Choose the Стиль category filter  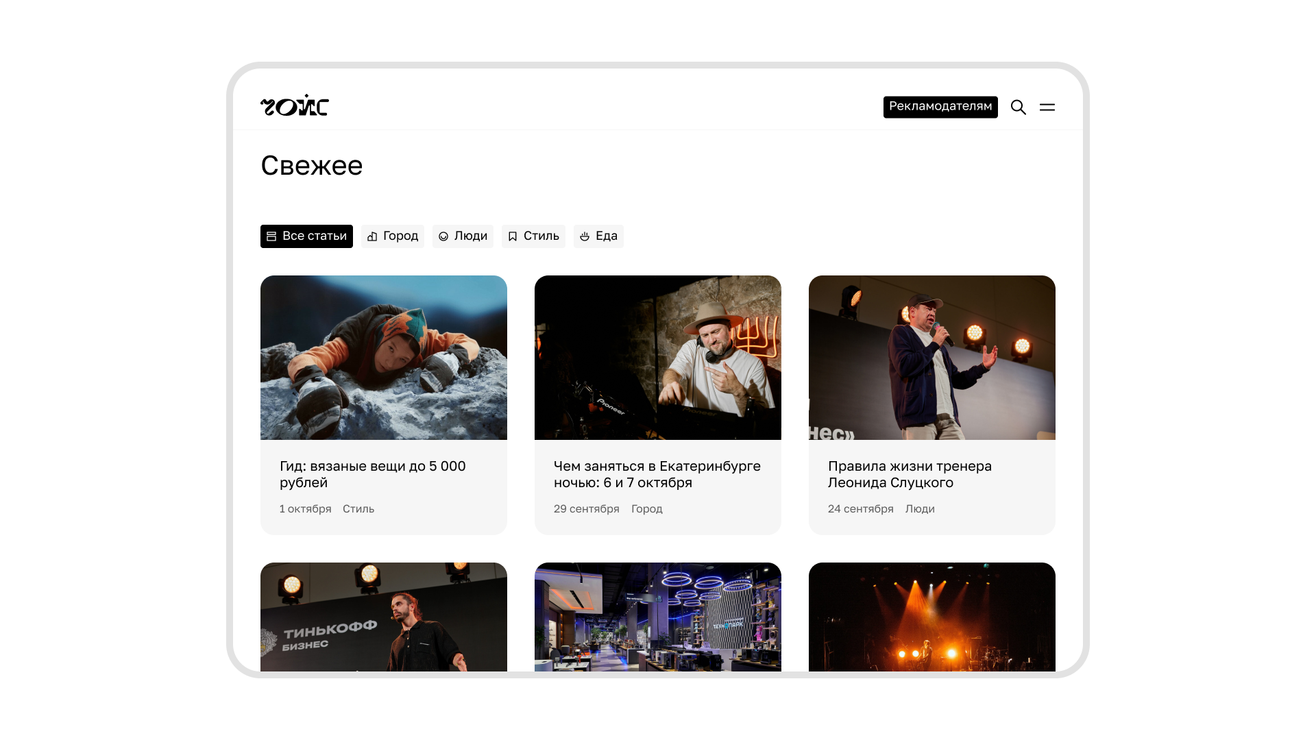tap(533, 236)
